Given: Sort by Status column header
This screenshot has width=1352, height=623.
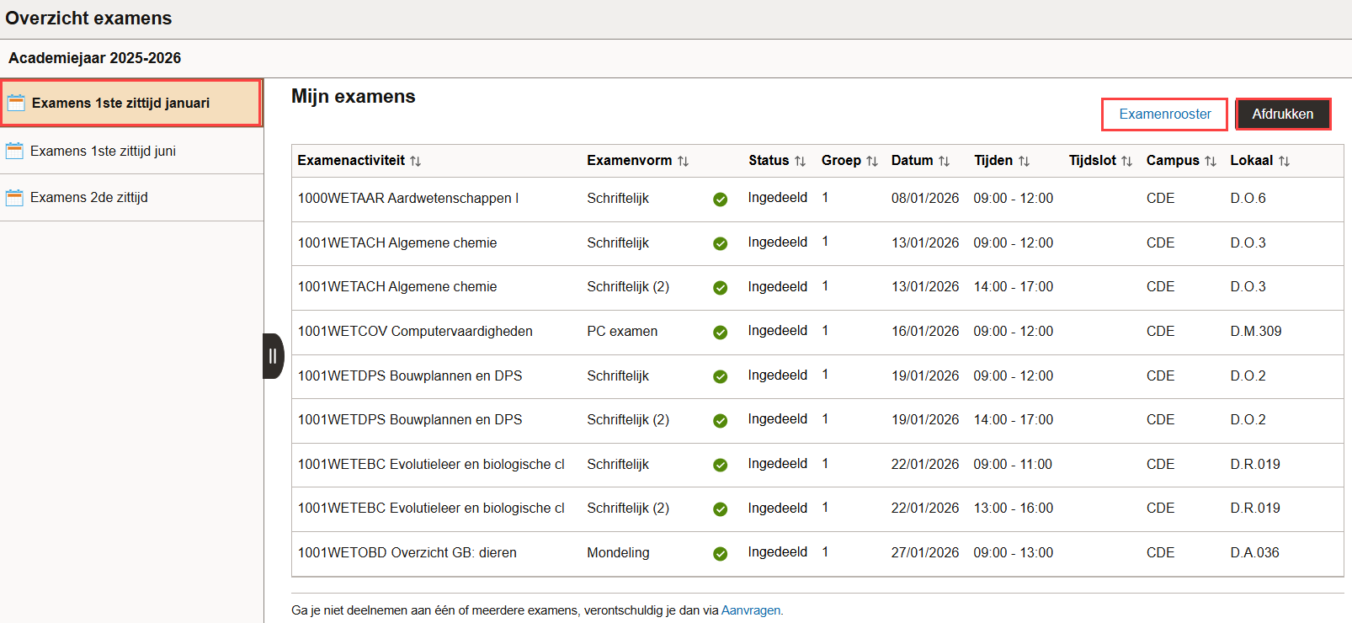Looking at the screenshot, I should coord(769,161).
